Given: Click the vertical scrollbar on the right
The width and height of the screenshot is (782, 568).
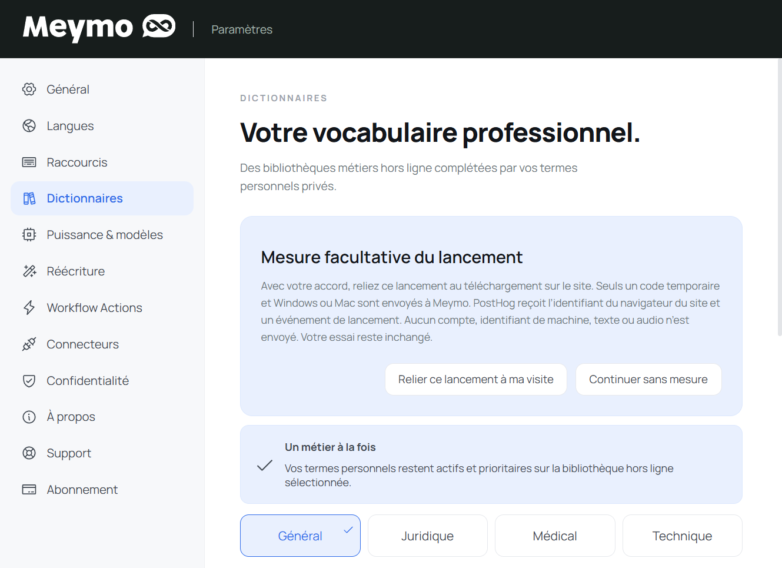Looking at the screenshot, I should click(x=780, y=197).
